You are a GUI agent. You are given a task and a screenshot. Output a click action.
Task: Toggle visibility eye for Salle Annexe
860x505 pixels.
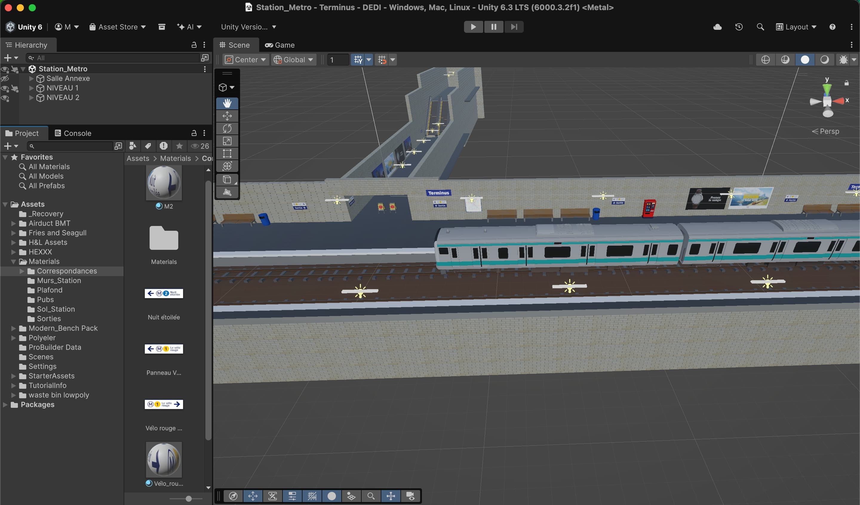pos(5,79)
